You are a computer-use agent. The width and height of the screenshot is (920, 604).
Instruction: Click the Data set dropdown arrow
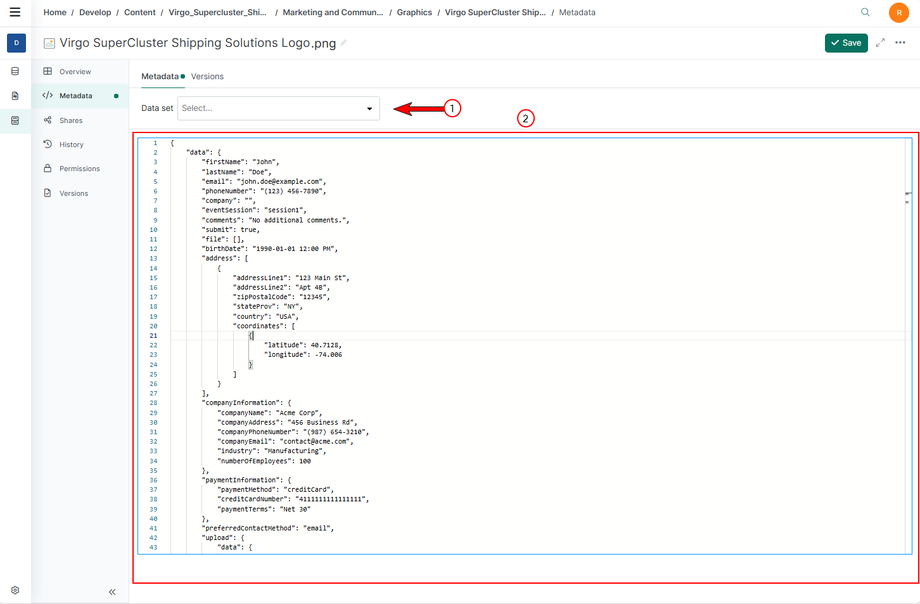point(369,109)
